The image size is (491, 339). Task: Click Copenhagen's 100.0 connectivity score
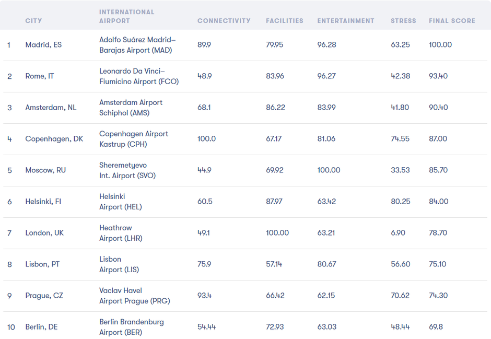coord(206,139)
